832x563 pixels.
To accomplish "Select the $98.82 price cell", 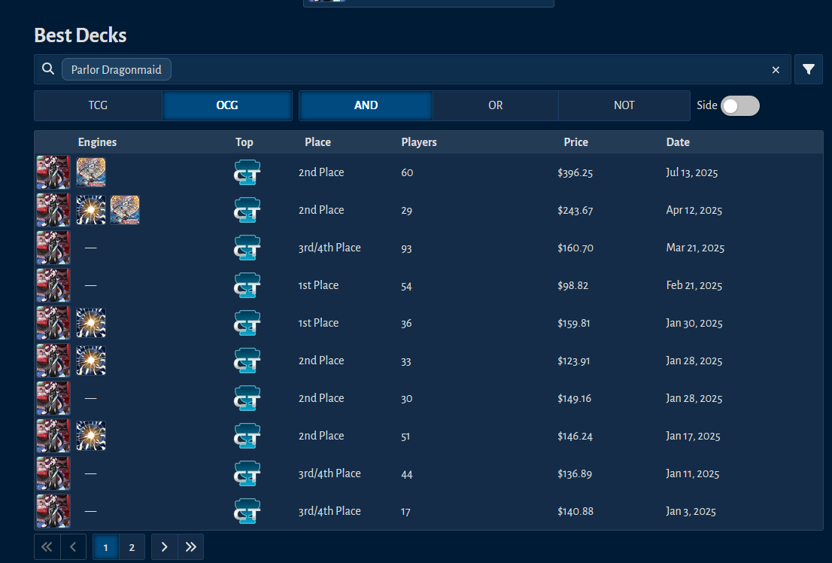I will tap(572, 285).
